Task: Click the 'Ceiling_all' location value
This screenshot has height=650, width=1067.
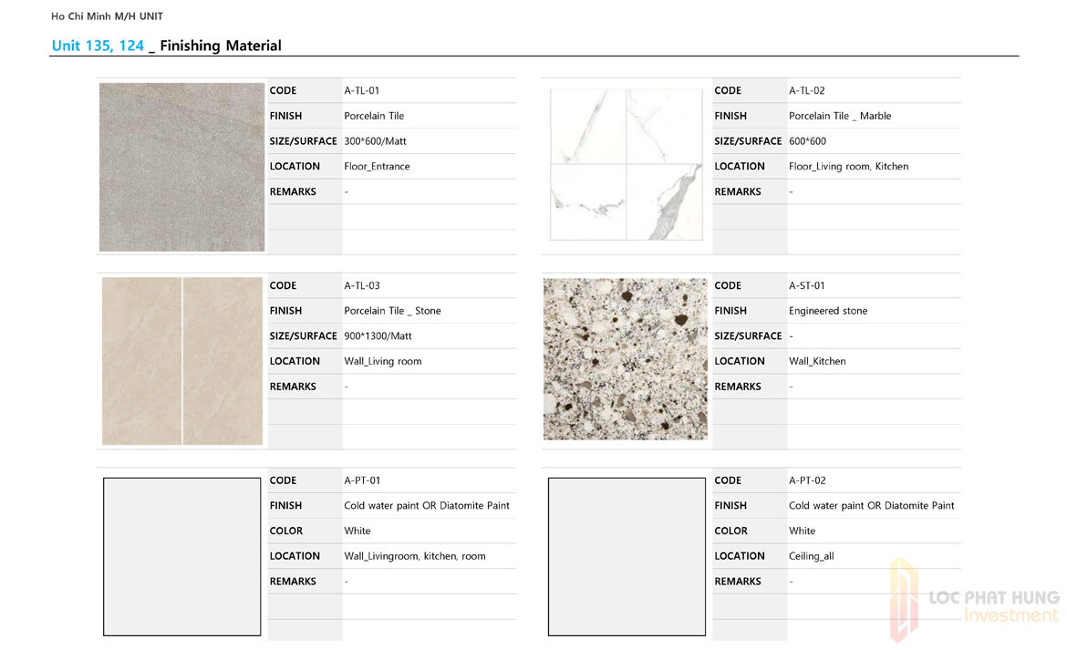Action: pyautogui.click(x=811, y=556)
